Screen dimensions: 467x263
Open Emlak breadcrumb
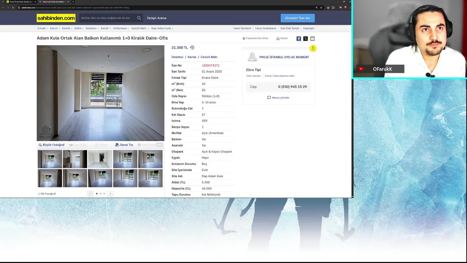tap(42, 28)
